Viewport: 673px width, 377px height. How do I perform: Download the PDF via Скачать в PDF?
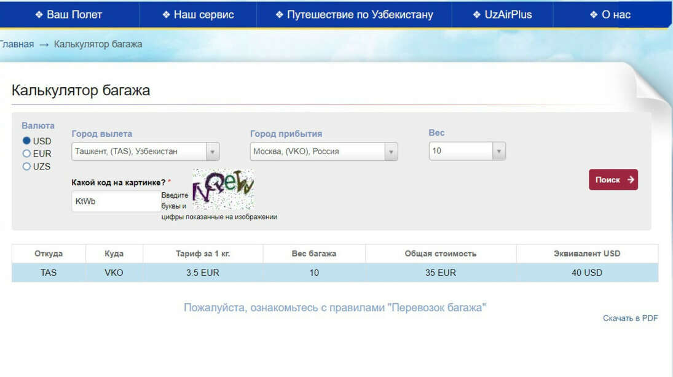click(630, 318)
